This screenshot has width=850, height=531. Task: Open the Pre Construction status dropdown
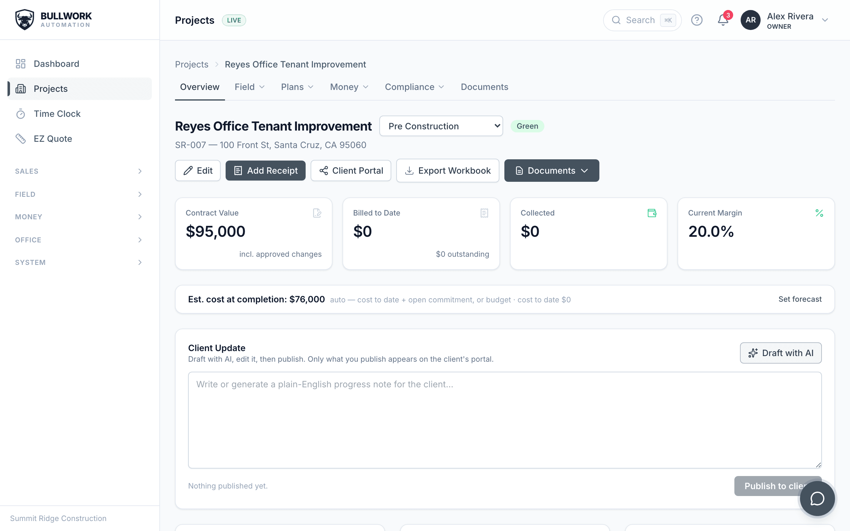[x=441, y=126]
